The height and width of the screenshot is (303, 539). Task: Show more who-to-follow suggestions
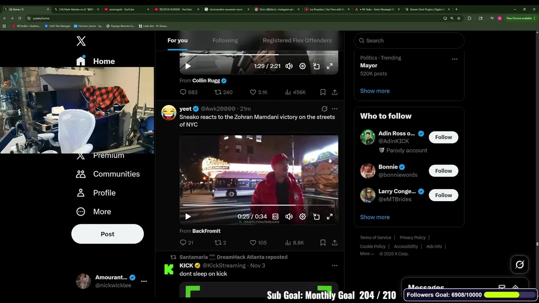coord(375,217)
